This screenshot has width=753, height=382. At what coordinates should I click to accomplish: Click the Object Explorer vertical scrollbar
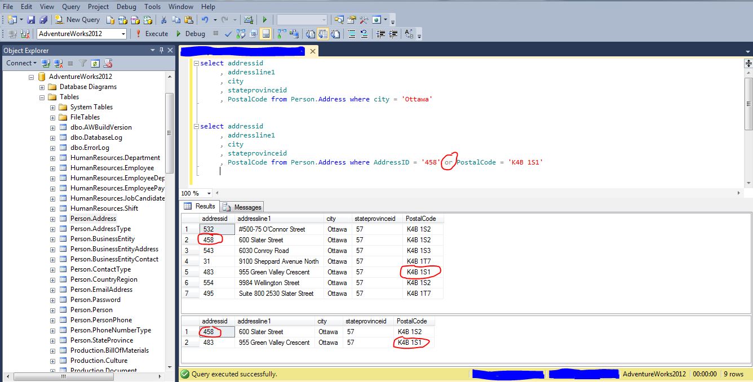coord(169,133)
